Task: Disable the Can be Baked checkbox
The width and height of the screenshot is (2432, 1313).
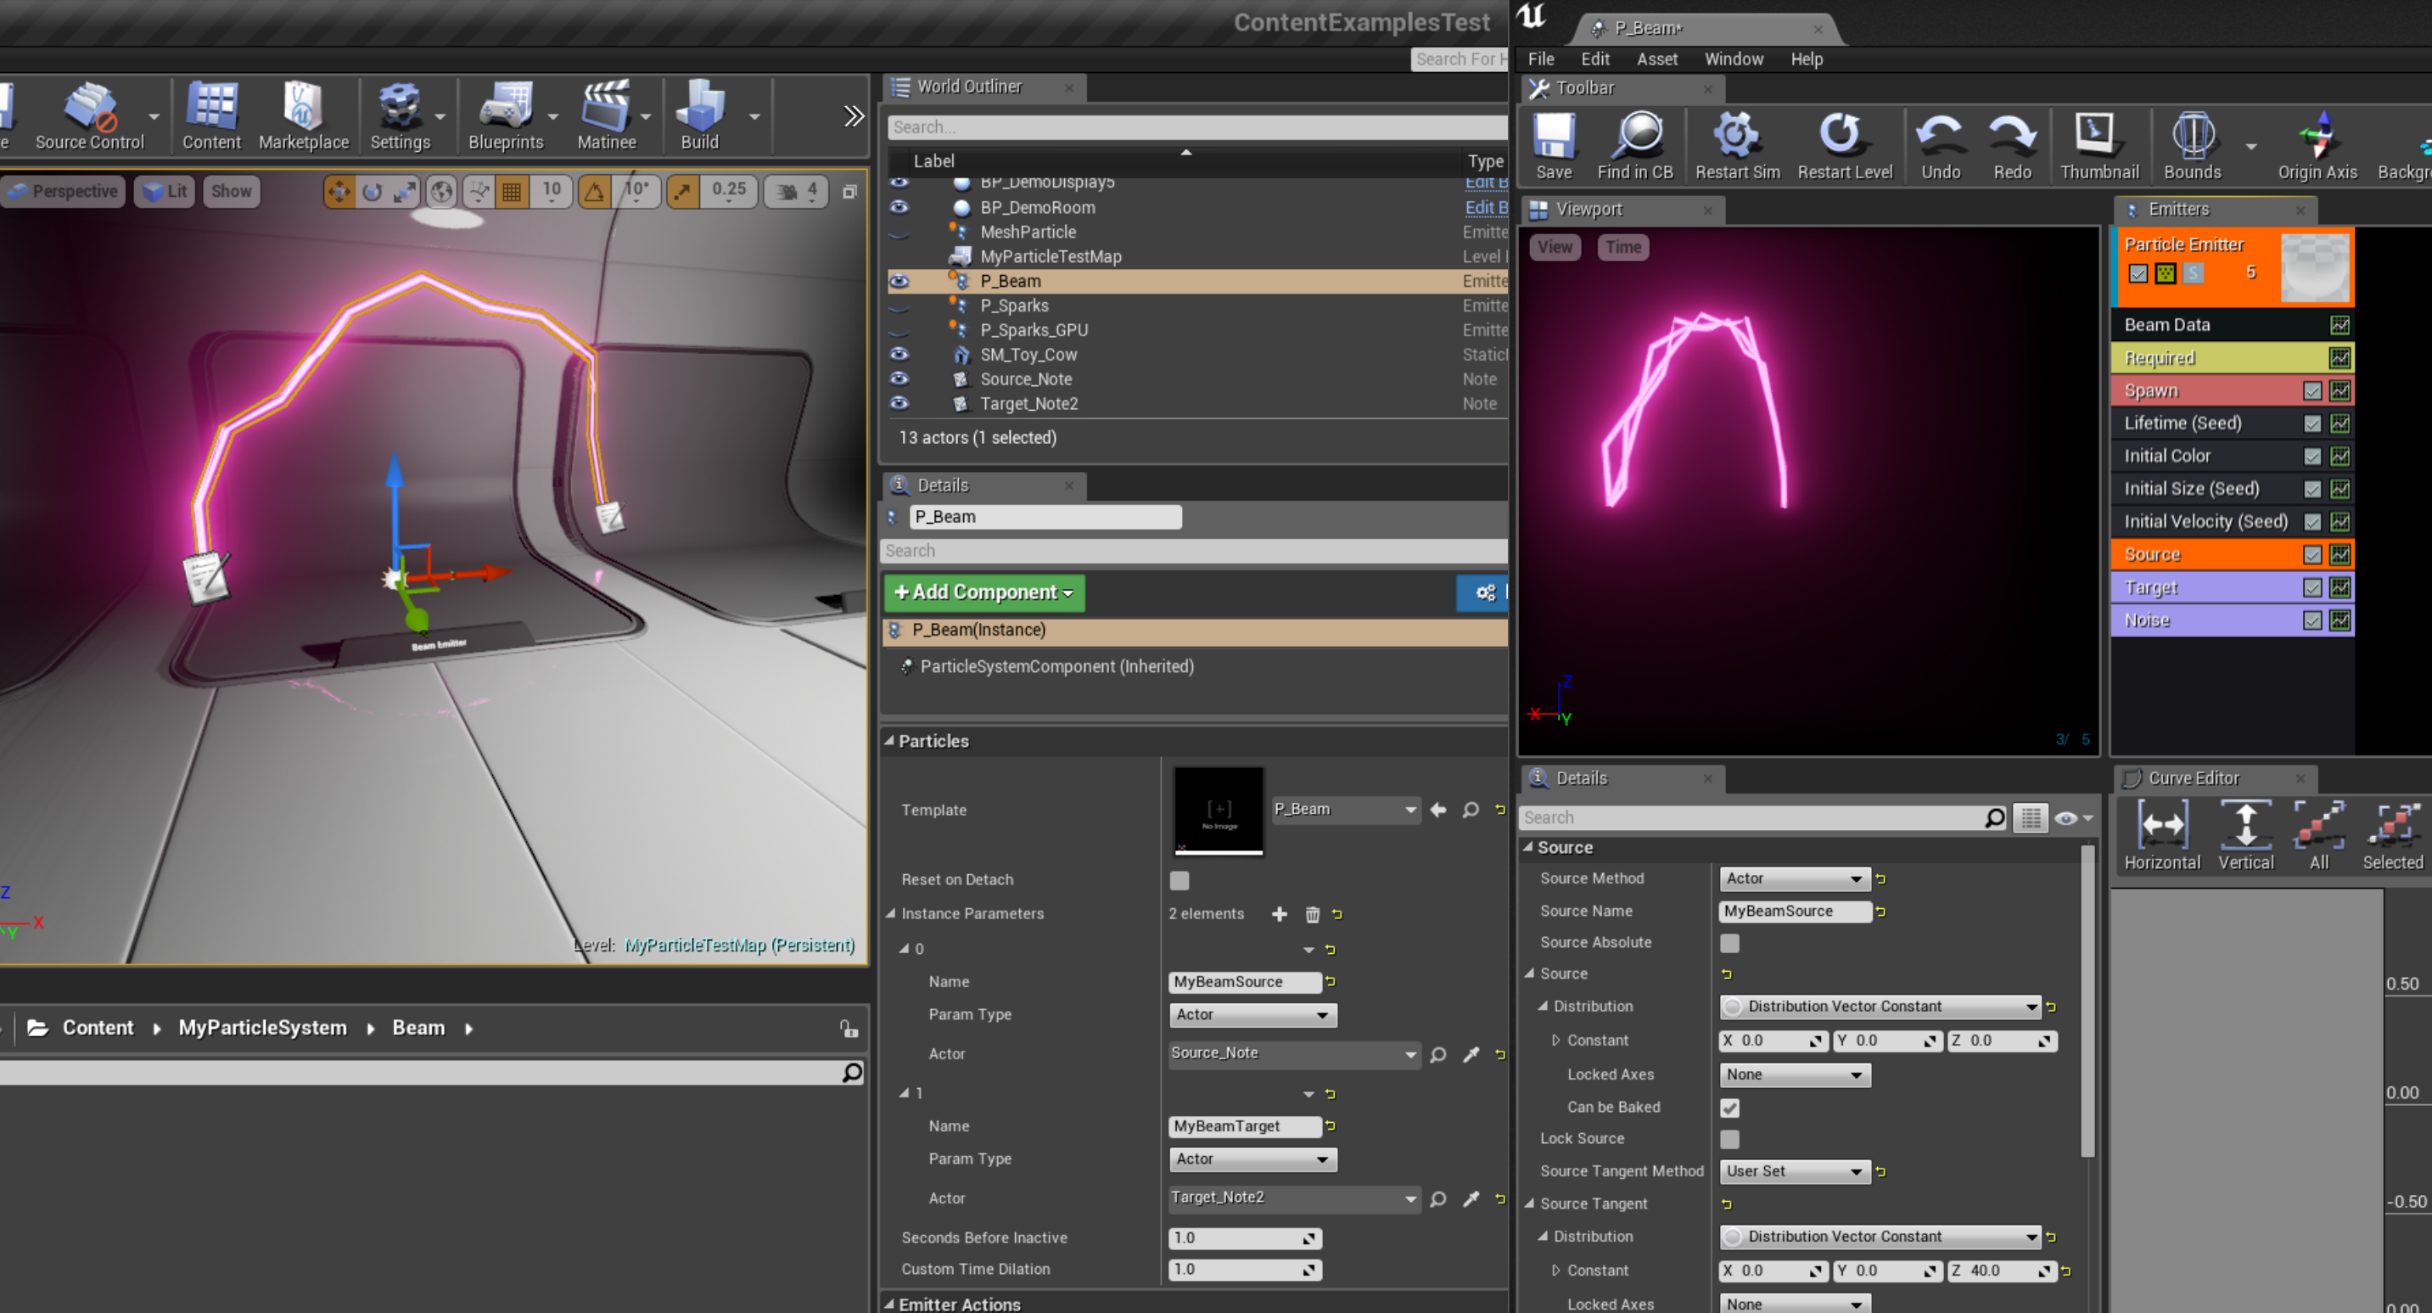Action: coord(1729,1107)
